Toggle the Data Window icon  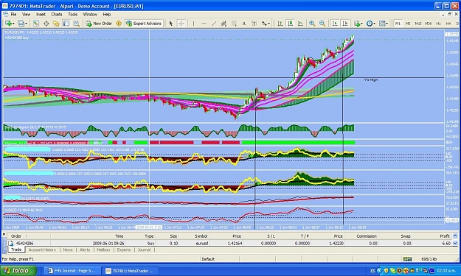pyautogui.click(x=46, y=24)
